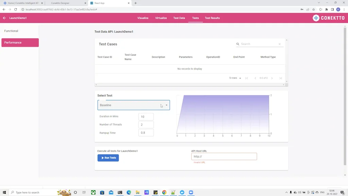
Task: Open File Explorer from the taskbar
Action: click(137, 192)
